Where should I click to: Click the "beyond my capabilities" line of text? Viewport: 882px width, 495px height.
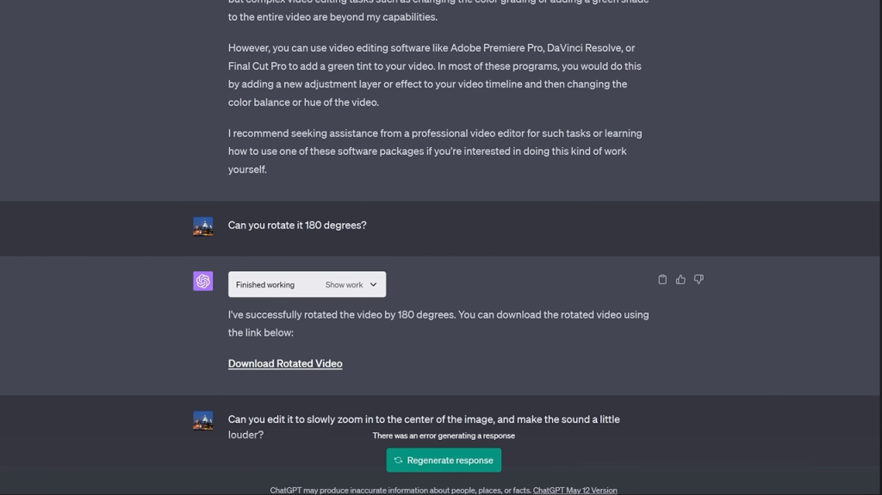click(332, 17)
